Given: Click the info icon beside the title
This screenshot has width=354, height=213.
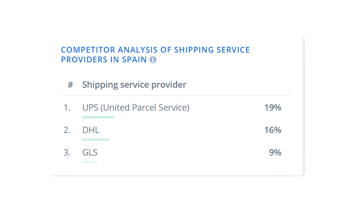Looking at the screenshot, I should click(x=153, y=59).
